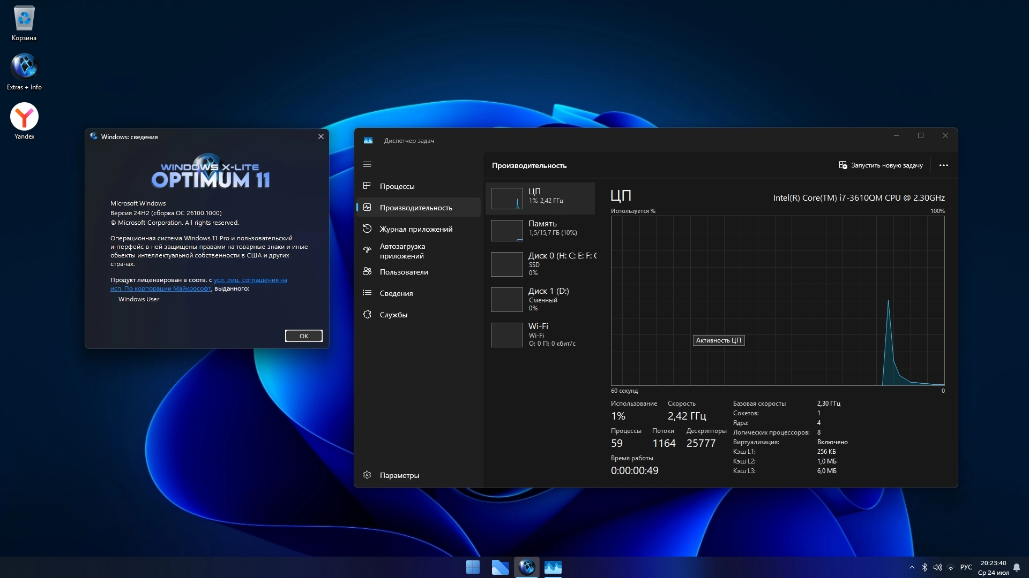
Task: Open the Сведения details page
Action: 396,293
